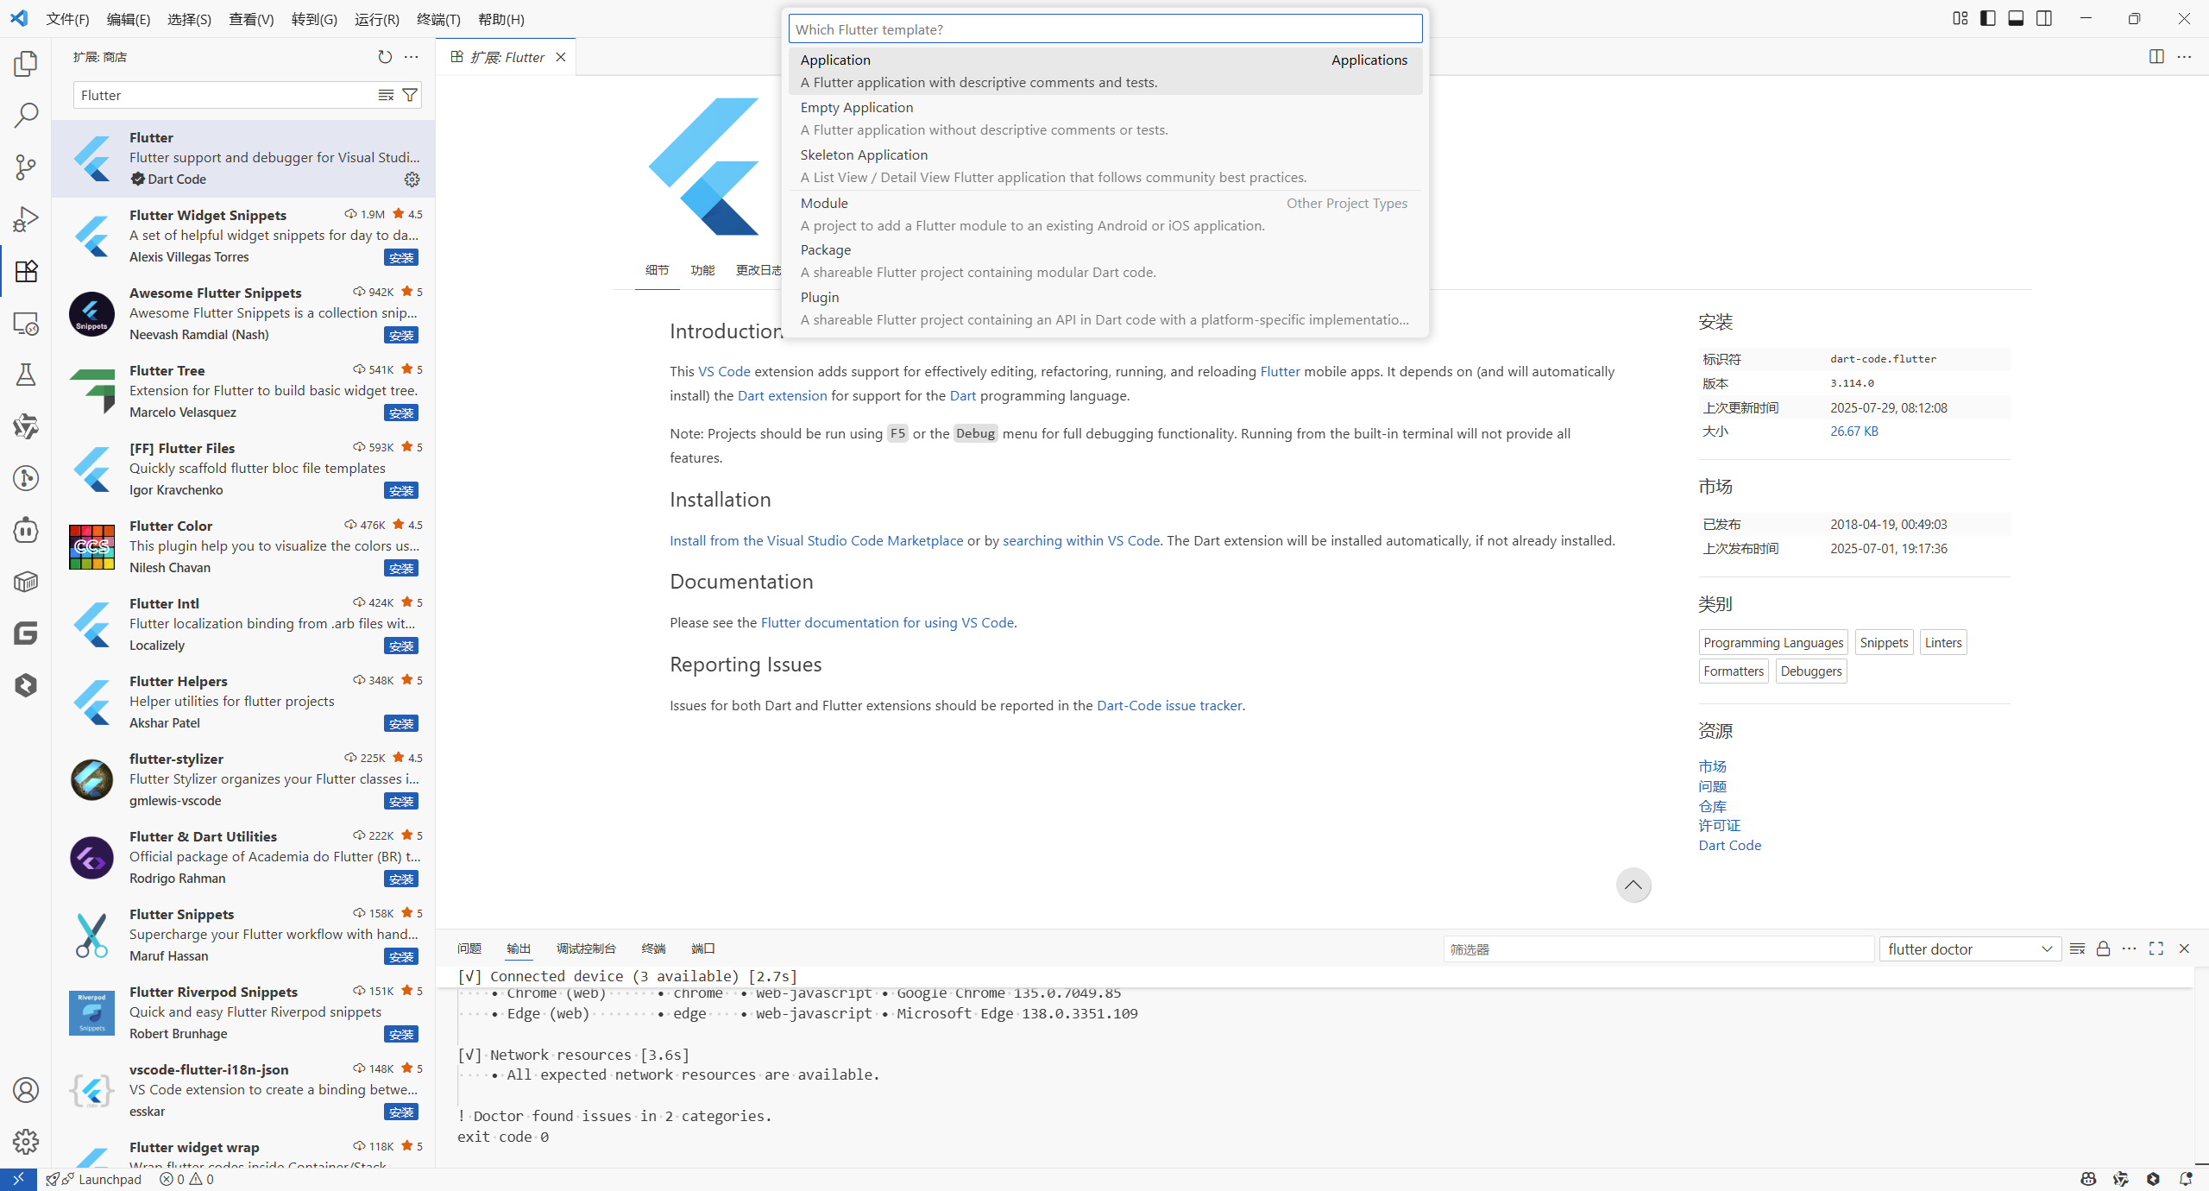This screenshot has height=1191, width=2209.
Task: Switch to 调试控制台 panel tab
Action: (x=586, y=948)
